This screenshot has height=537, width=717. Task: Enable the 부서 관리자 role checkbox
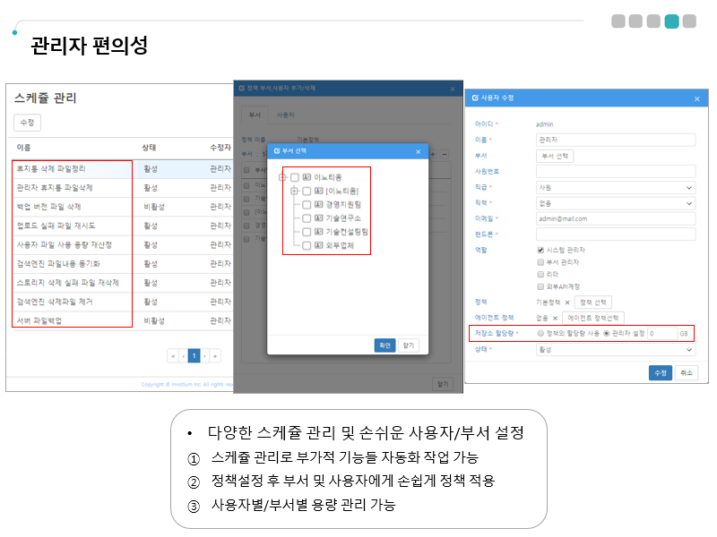click(x=540, y=262)
